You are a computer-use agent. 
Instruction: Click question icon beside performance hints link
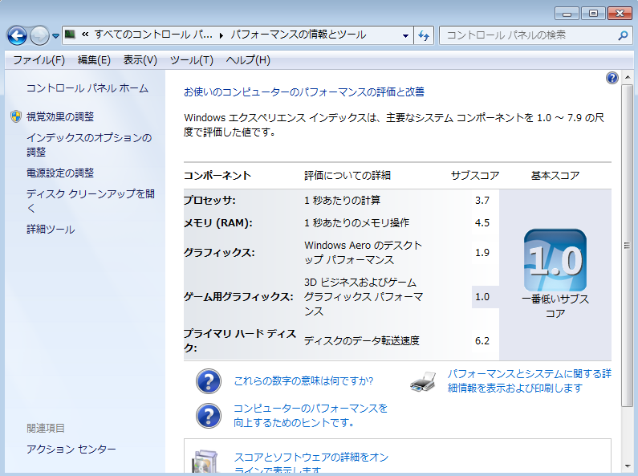click(x=209, y=416)
